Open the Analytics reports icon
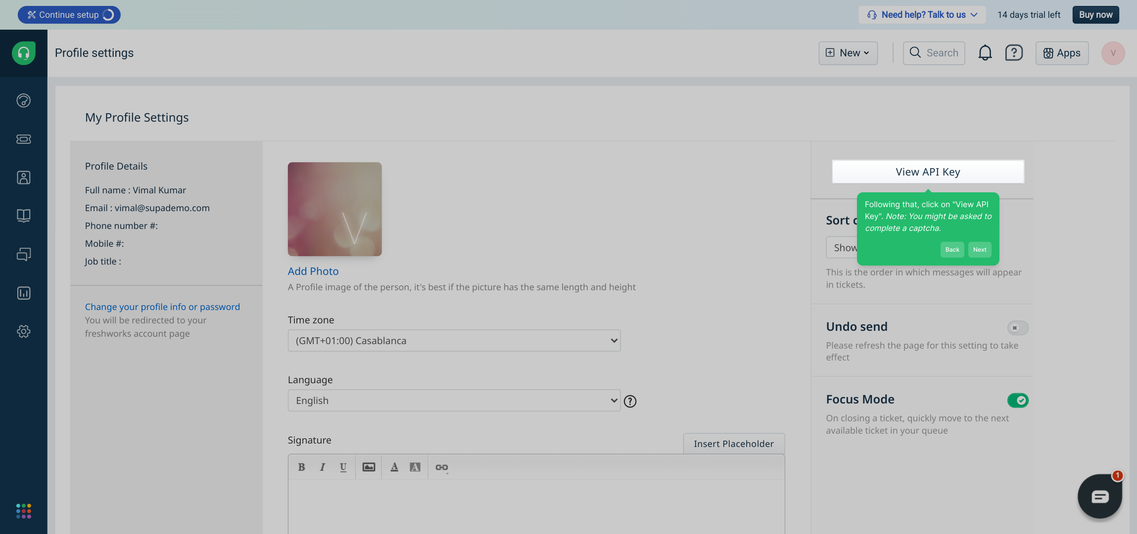The width and height of the screenshot is (1137, 534). click(x=23, y=293)
